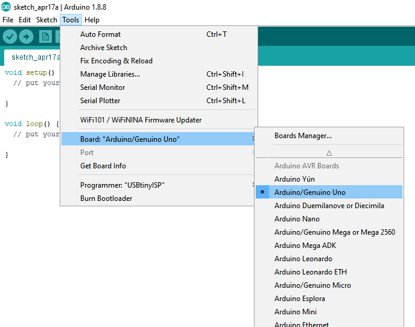Select Archive Sketch menu entry
The height and width of the screenshot is (327, 415).
pyautogui.click(x=159, y=48)
